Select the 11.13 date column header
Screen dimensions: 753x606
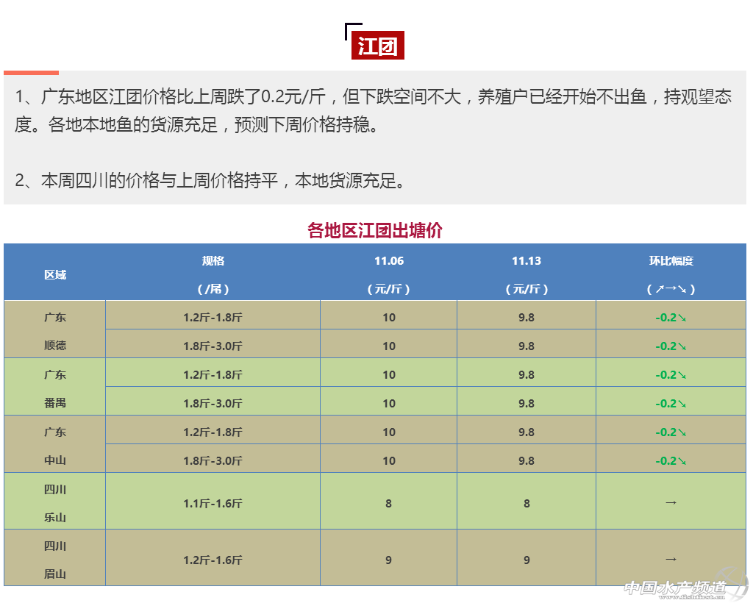point(527,261)
